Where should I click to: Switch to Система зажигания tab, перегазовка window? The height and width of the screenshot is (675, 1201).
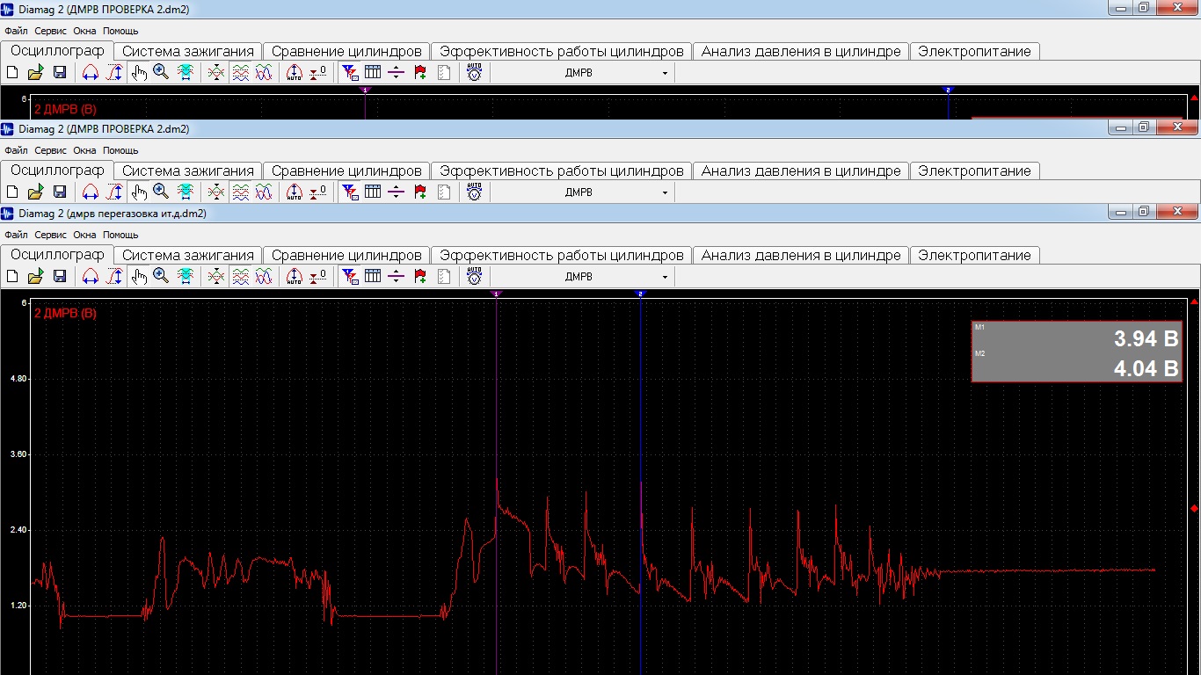188,255
